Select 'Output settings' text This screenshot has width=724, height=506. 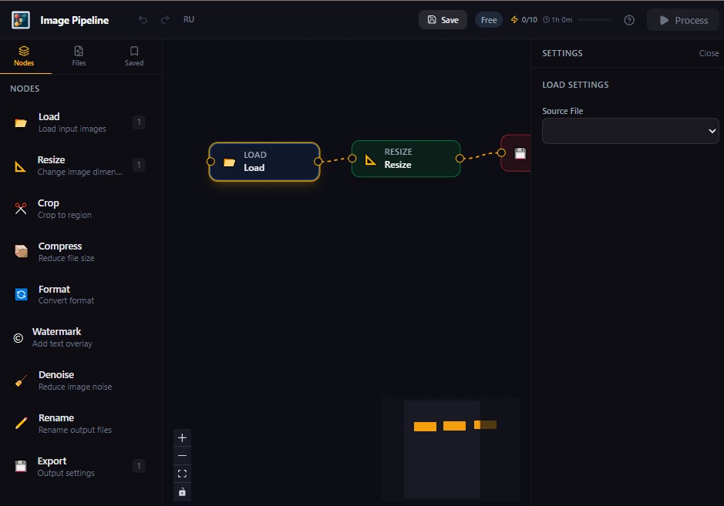[x=66, y=473]
